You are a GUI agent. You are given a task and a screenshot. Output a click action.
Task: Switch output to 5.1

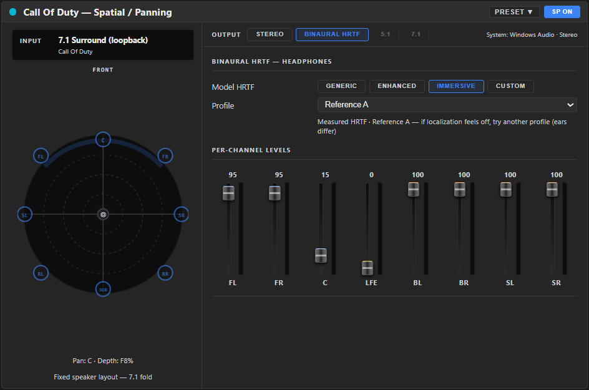tap(386, 34)
